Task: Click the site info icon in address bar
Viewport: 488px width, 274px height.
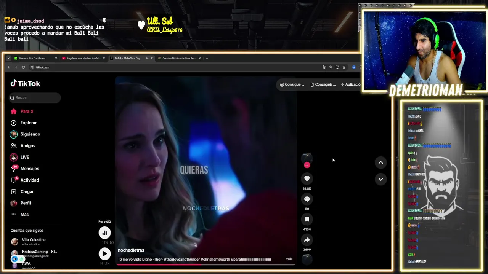Action: point(32,67)
